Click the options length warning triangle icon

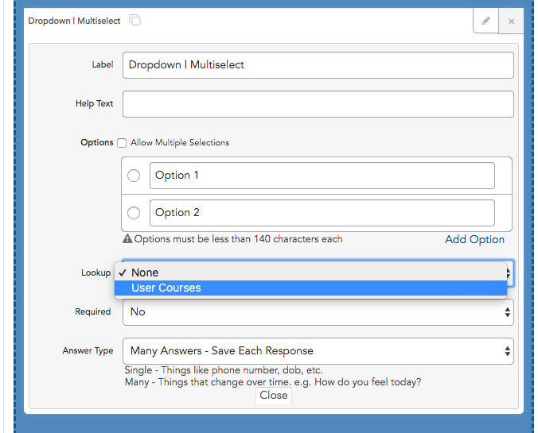click(x=127, y=238)
